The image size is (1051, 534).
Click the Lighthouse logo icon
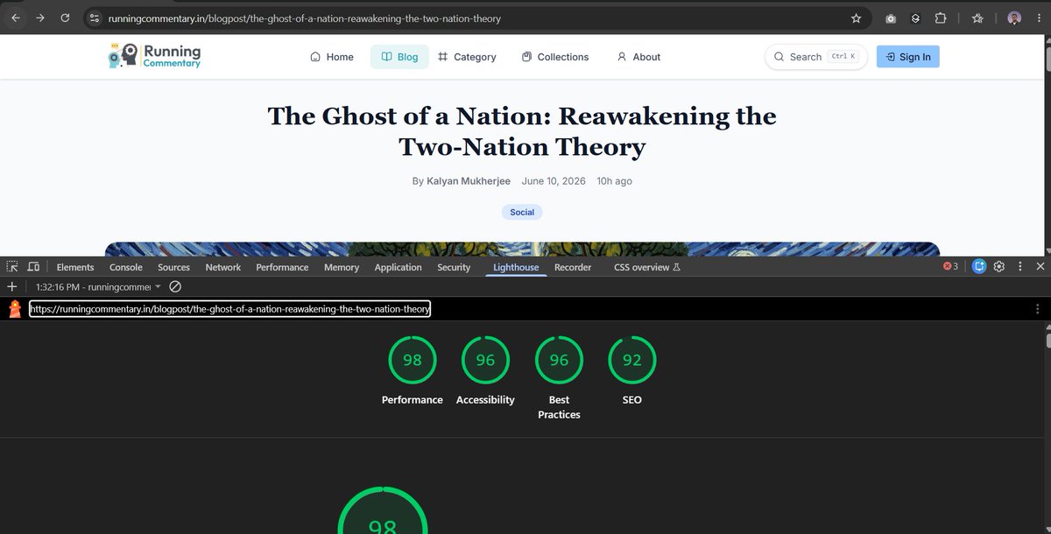coord(15,309)
